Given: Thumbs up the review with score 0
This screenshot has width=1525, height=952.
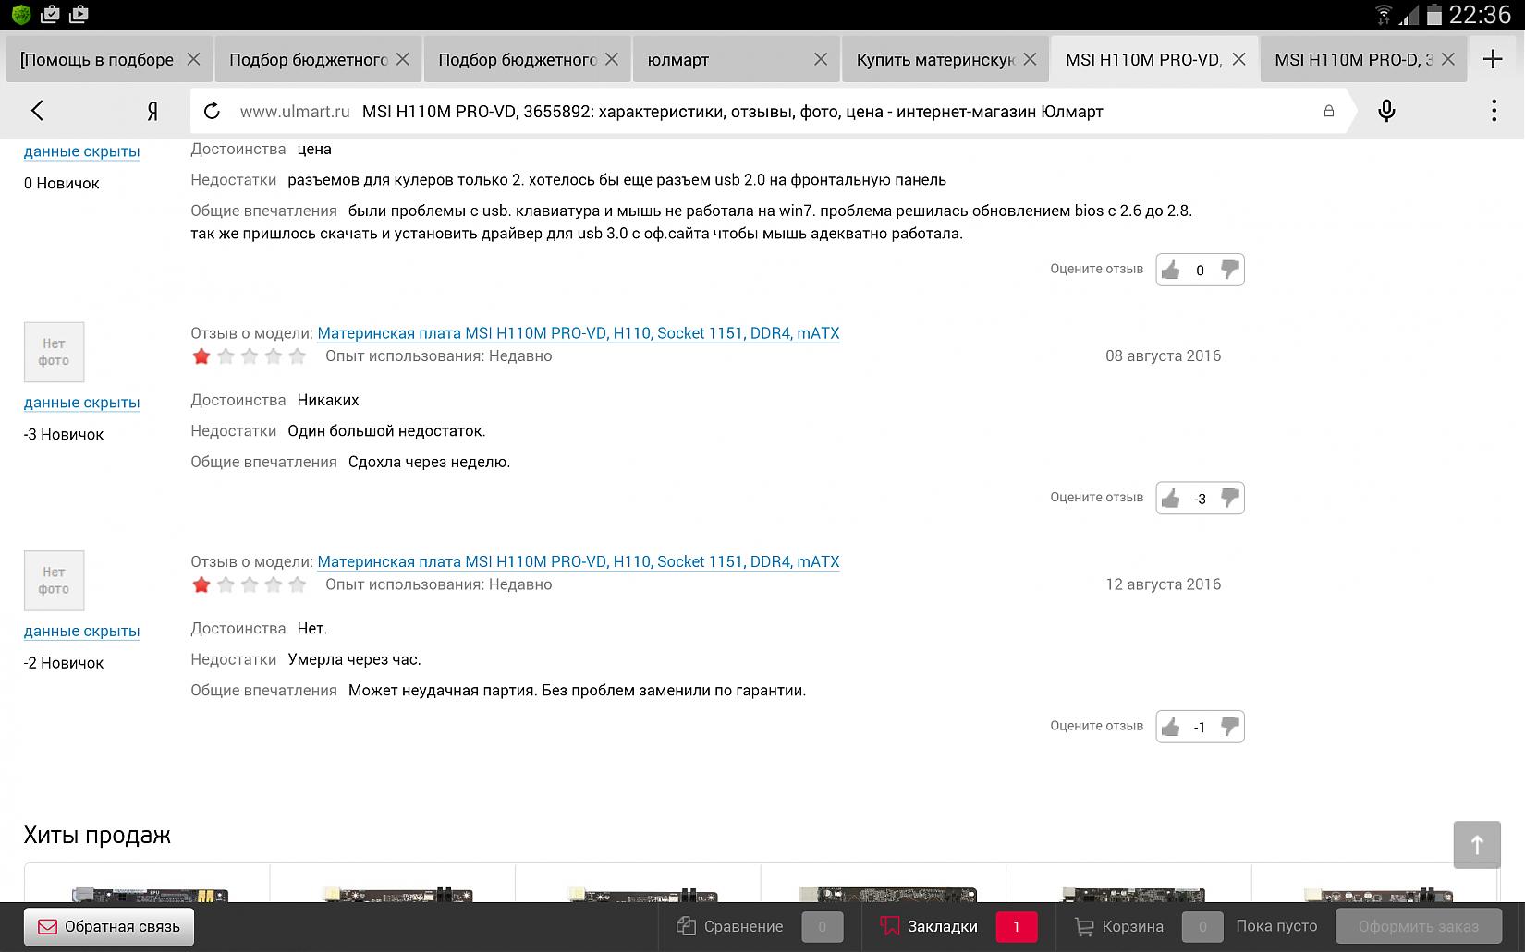Looking at the screenshot, I should pos(1171,270).
